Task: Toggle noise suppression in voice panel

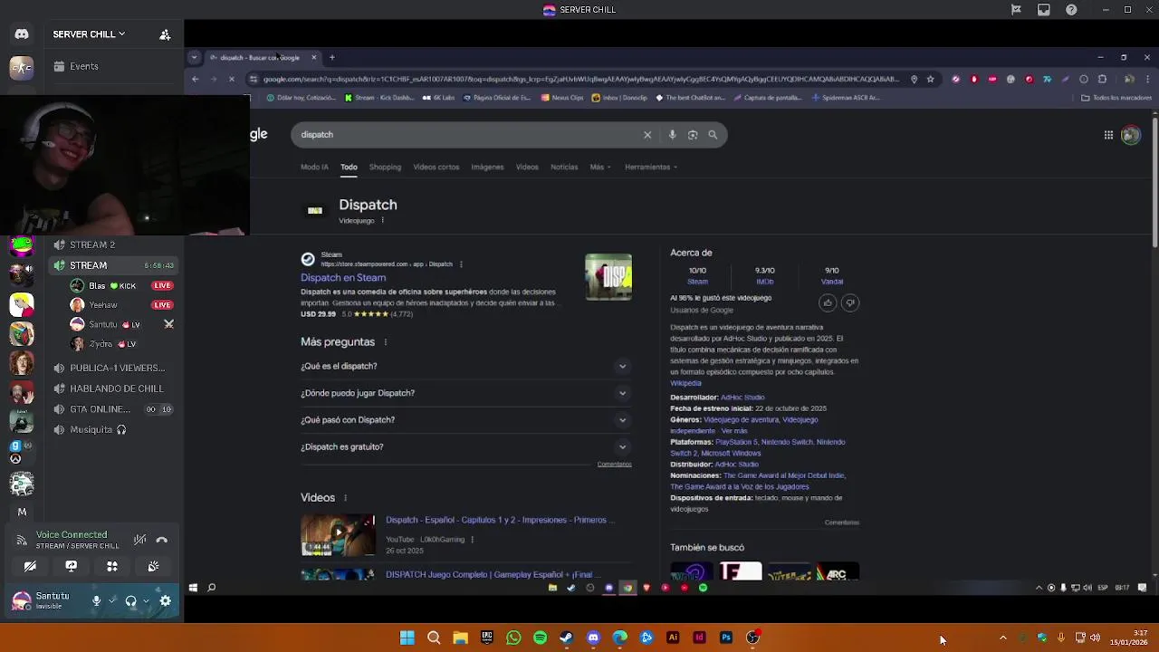Action: 139,540
